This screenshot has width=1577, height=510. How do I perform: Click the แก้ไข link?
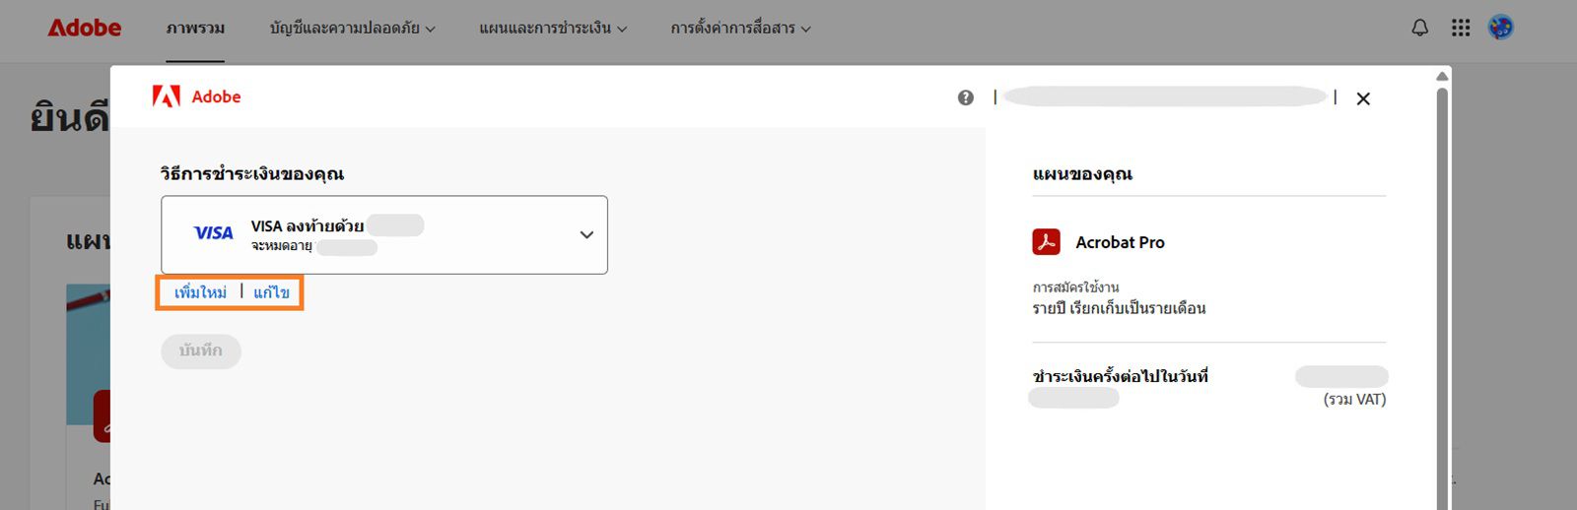coord(271,292)
